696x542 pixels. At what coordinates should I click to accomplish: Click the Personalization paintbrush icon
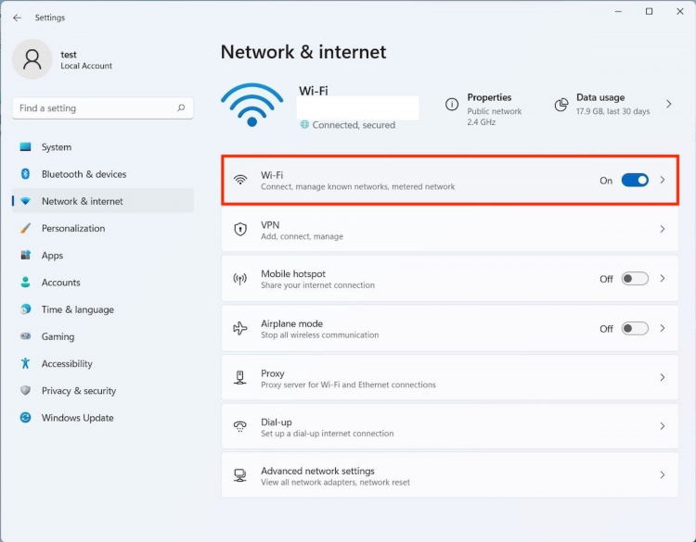tap(25, 228)
